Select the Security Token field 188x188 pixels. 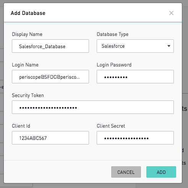[93, 107]
